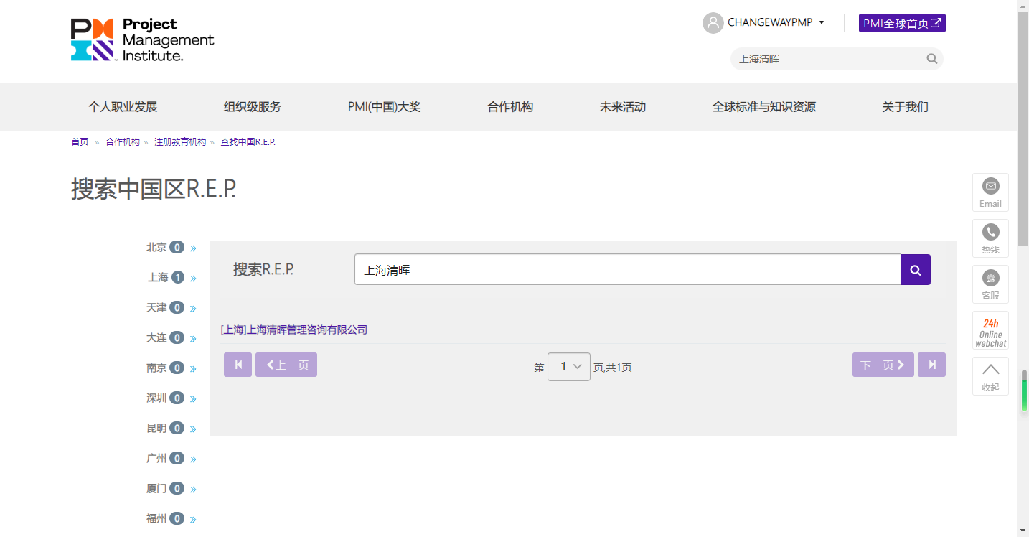Collapse sidebar using the 收起 icon

(x=990, y=376)
